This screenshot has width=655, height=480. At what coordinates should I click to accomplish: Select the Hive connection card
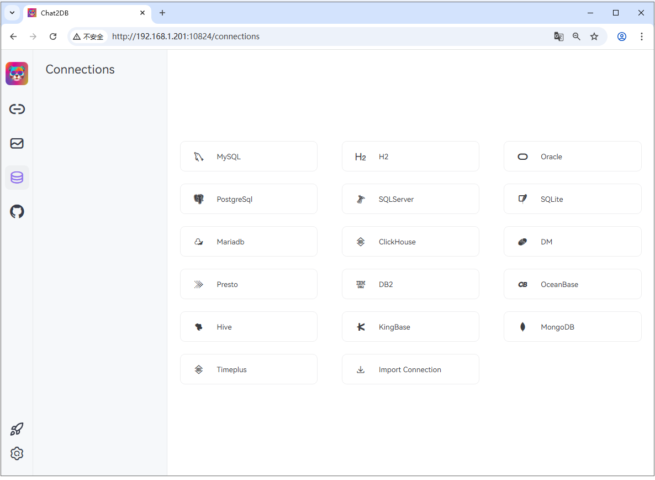click(249, 327)
